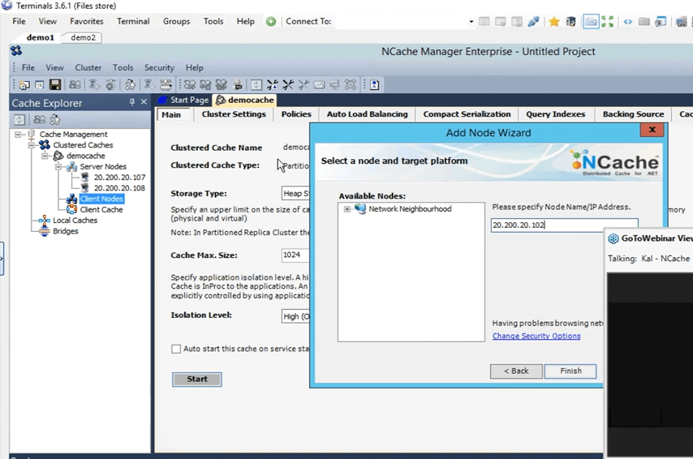Switch to the Policies tab
Screen dimensions: 693x459
coord(296,114)
